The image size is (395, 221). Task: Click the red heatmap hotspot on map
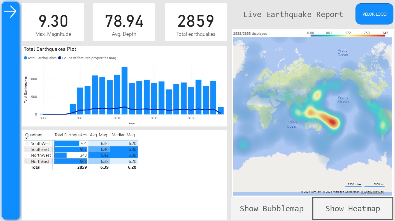(332, 122)
